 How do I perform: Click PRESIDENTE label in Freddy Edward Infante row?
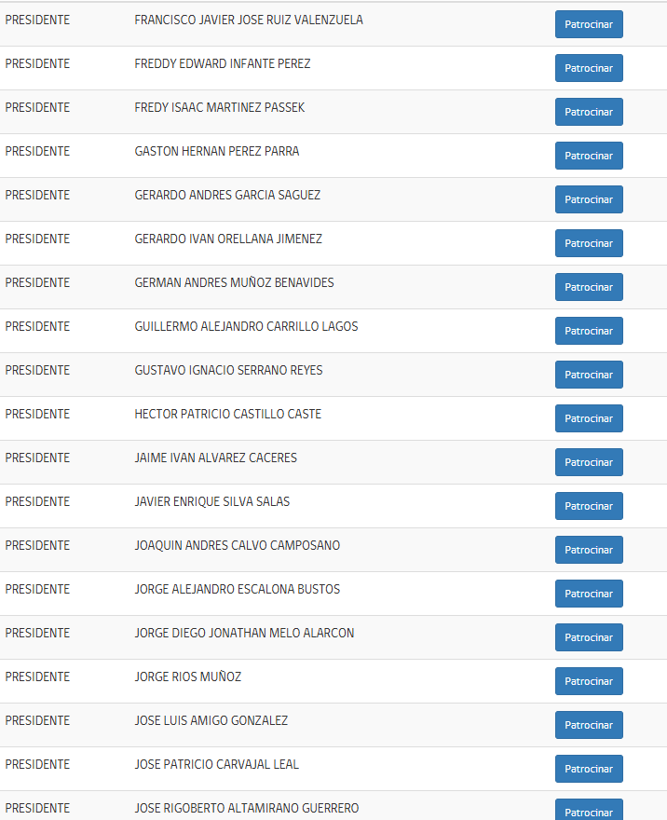[37, 63]
